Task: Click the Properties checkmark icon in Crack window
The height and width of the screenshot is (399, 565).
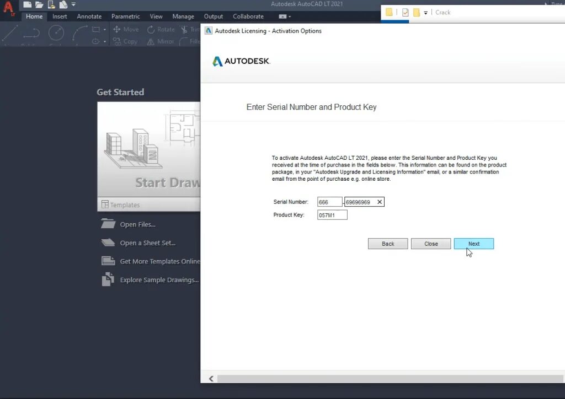Action: (x=406, y=13)
